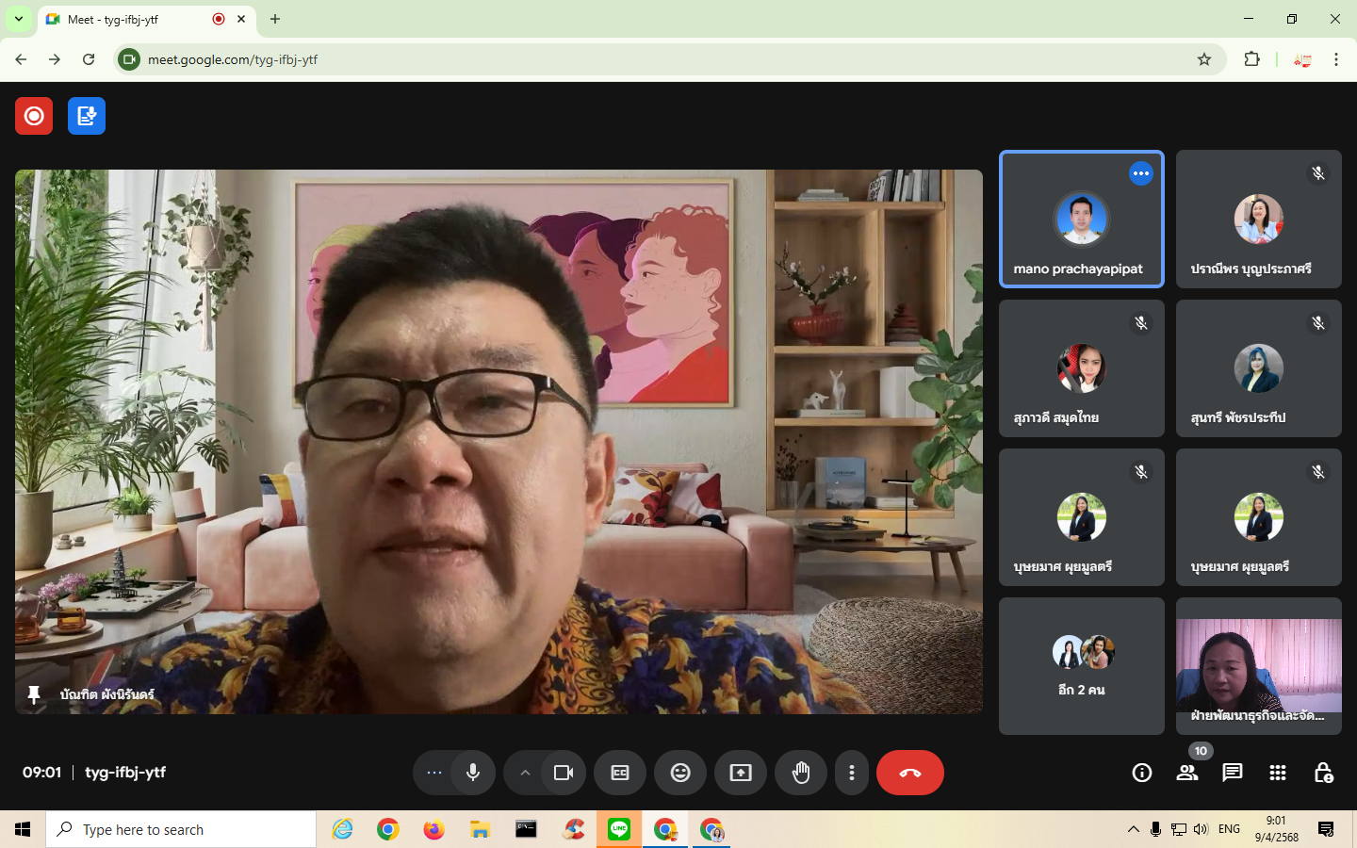Select the ฝ่ายพัฒนาธุรกิจ video tile
The image size is (1357, 848).
coord(1259,666)
